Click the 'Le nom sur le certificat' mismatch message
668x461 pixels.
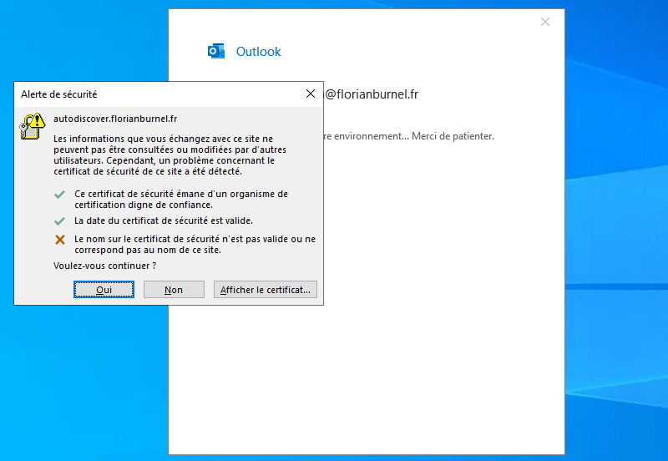pyautogui.click(x=195, y=245)
